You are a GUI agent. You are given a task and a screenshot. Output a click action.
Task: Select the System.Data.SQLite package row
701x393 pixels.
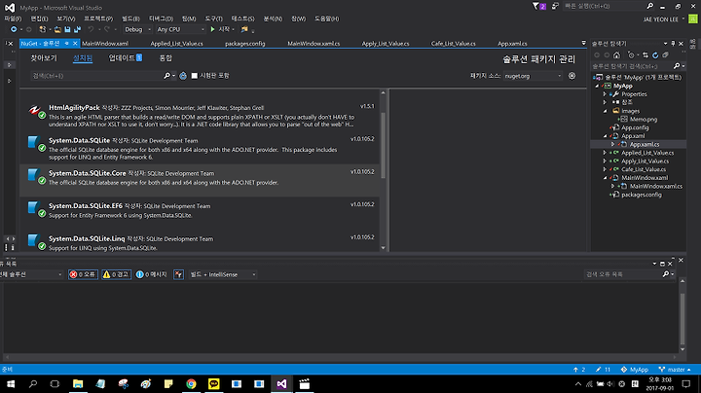[200, 148]
